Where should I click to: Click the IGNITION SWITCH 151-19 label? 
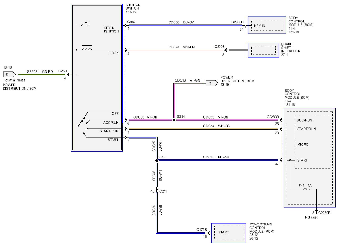(133, 8)
